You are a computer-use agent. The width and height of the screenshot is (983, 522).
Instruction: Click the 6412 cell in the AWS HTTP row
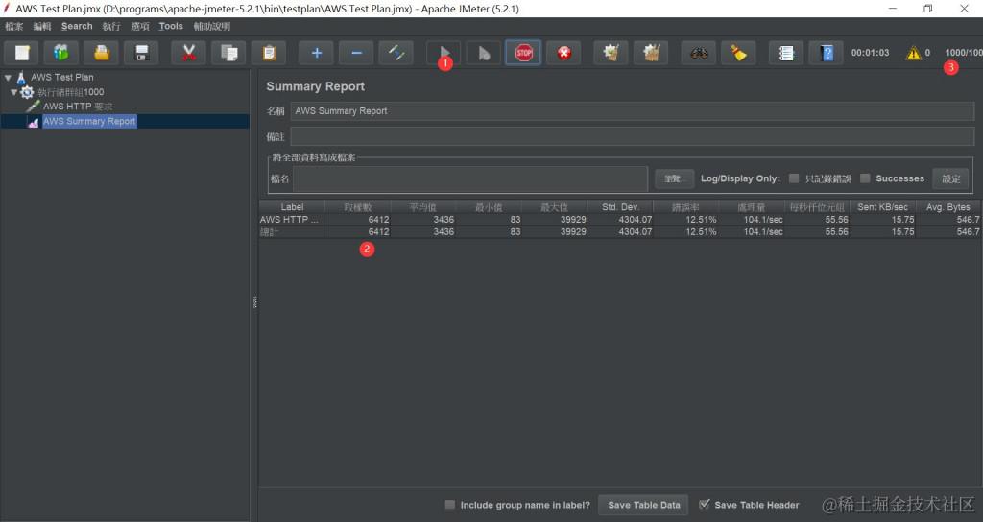357,220
